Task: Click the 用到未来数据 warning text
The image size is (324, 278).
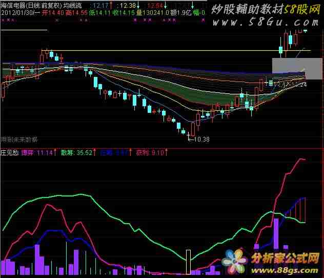Action: 19,140
